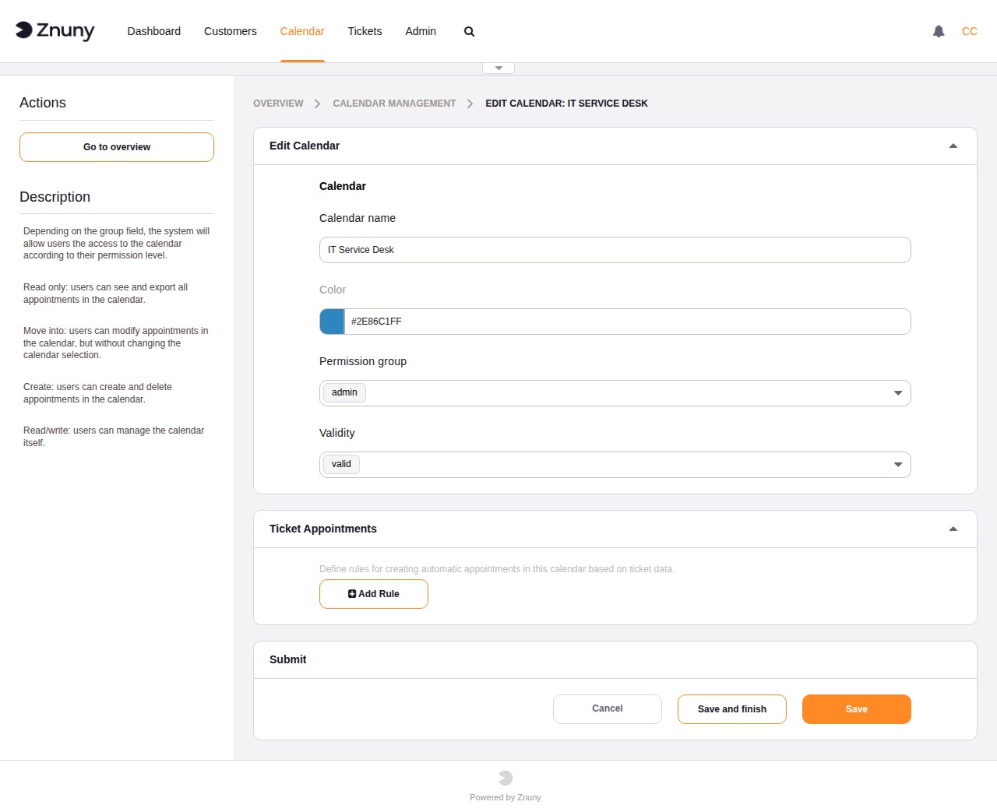Click the Edit Calendar heading text
Image resolution: width=997 pixels, height=812 pixels.
coord(305,146)
